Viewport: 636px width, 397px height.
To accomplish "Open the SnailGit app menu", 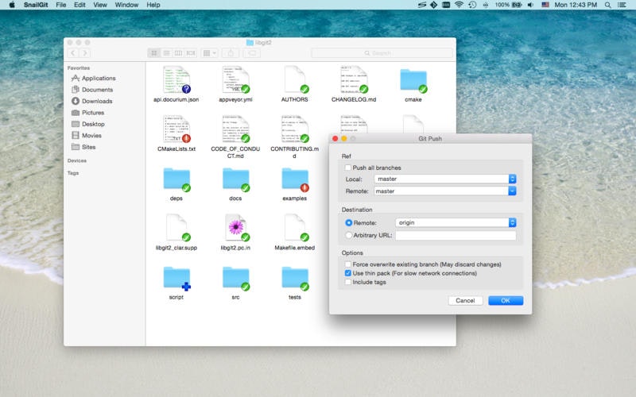I will click(36, 5).
